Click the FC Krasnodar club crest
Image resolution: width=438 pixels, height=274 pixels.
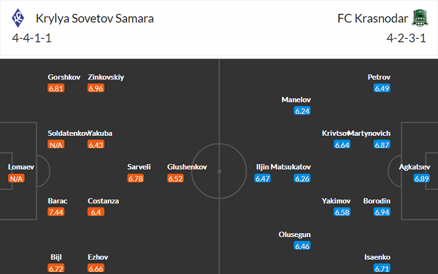(418, 18)
